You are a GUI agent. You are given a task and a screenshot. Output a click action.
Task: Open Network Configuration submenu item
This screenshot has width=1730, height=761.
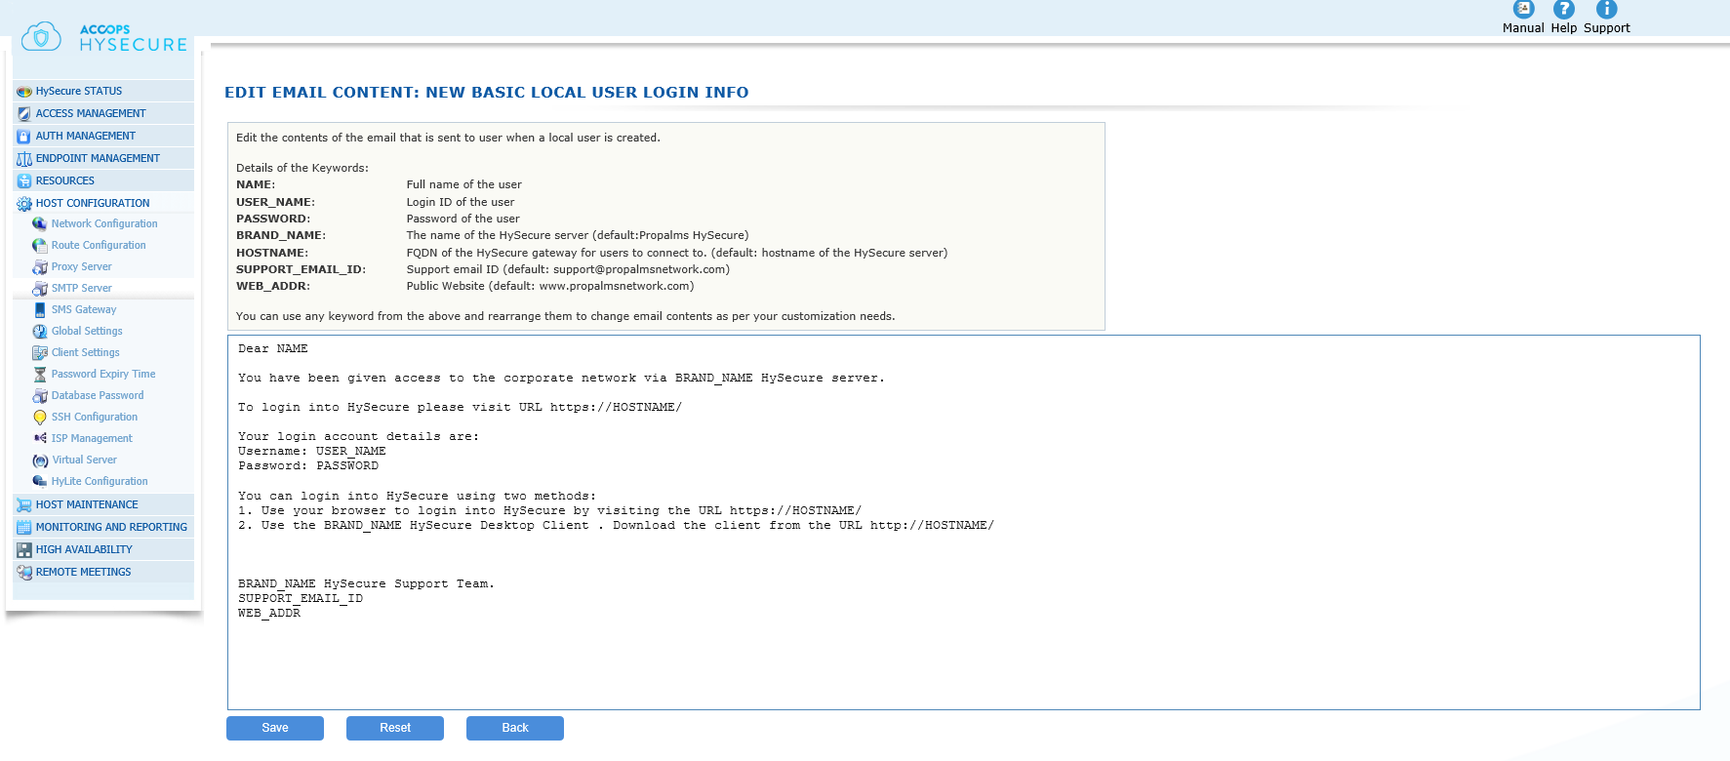click(x=104, y=223)
